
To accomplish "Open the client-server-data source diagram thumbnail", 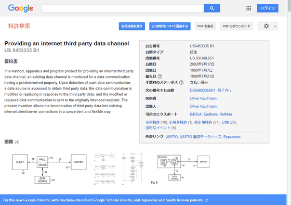I will click(x=49, y=169).
